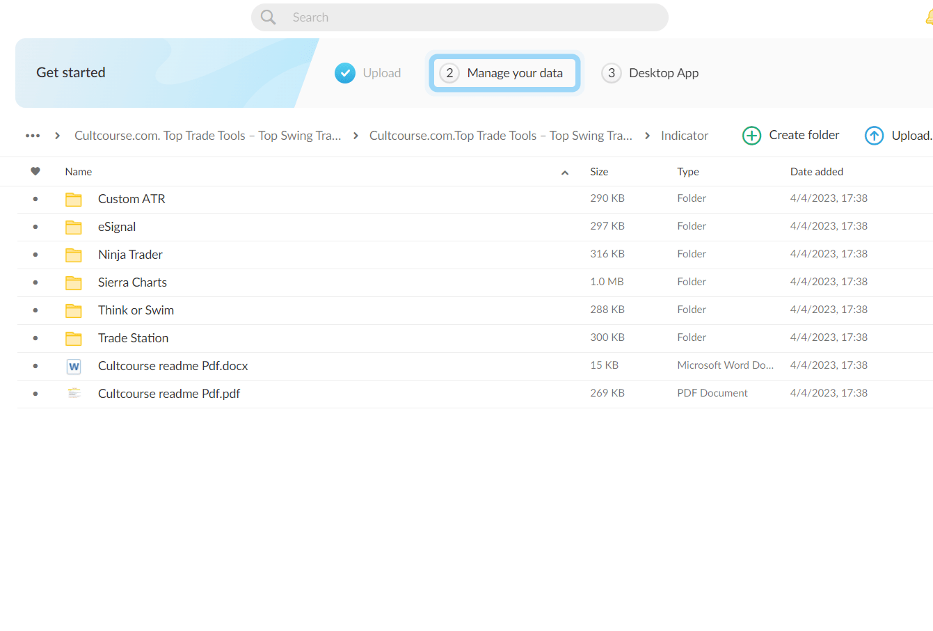Expand the breadcrumb ellipsis menu
This screenshot has width=933, height=631.
33,136
